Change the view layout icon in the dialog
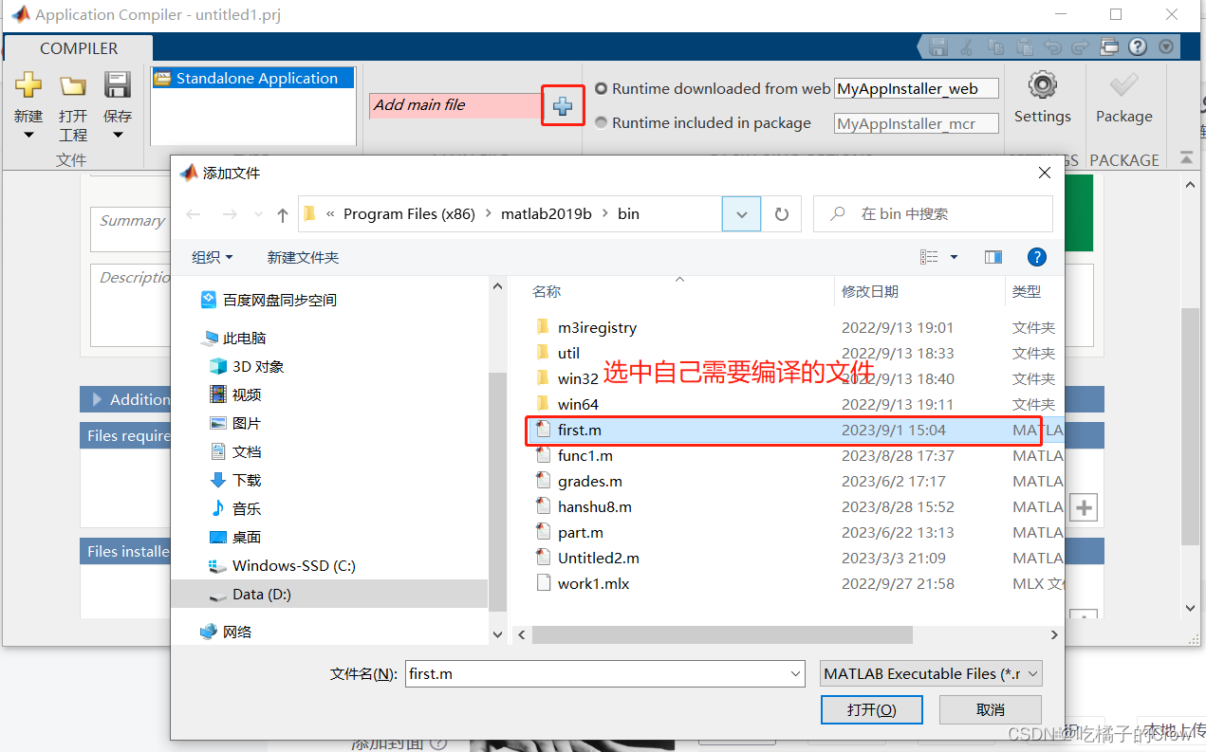This screenshot has width=1206, height=752. point(929,257)
